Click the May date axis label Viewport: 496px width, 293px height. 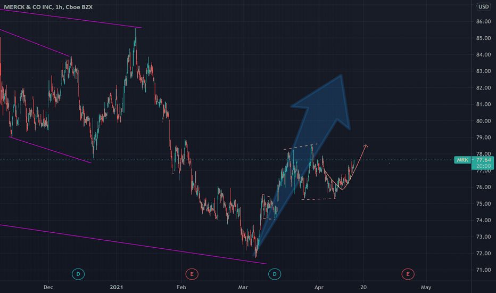tap(426, 287)
